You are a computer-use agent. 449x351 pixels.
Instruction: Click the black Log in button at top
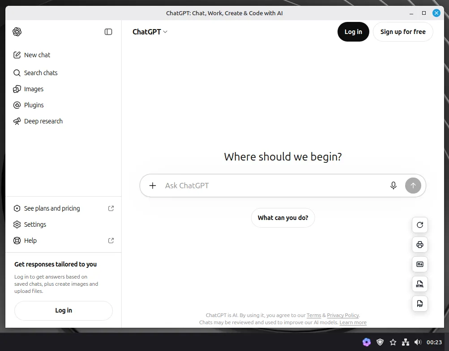[x=353, y=32]
